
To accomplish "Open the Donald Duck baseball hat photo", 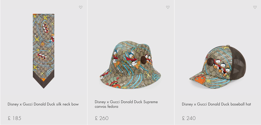I will tap(218, 67).
